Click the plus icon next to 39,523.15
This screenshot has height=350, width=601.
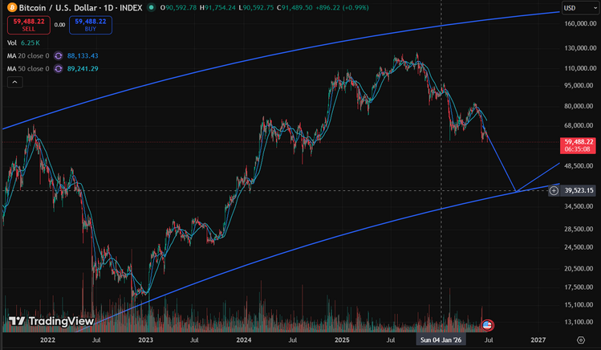click(554, 190)
